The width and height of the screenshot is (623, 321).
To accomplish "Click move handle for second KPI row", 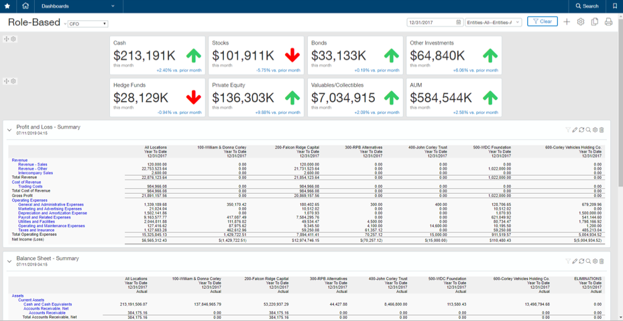I will (x=6, y=81).
